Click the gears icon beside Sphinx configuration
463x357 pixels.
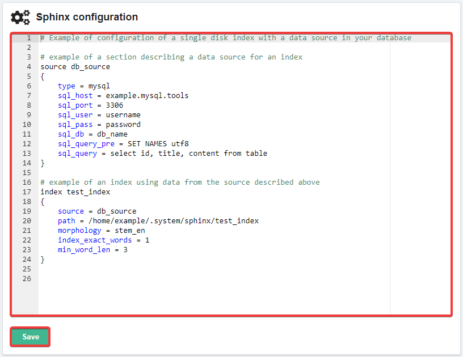point(20,17)
